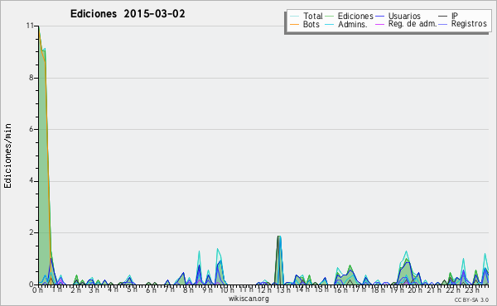Click the x-axis label '23 h'

(472, 289)
